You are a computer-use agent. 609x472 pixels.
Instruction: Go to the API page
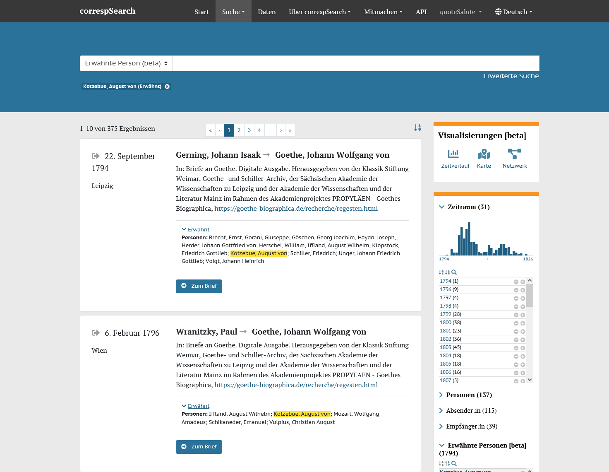pos(421,12)
